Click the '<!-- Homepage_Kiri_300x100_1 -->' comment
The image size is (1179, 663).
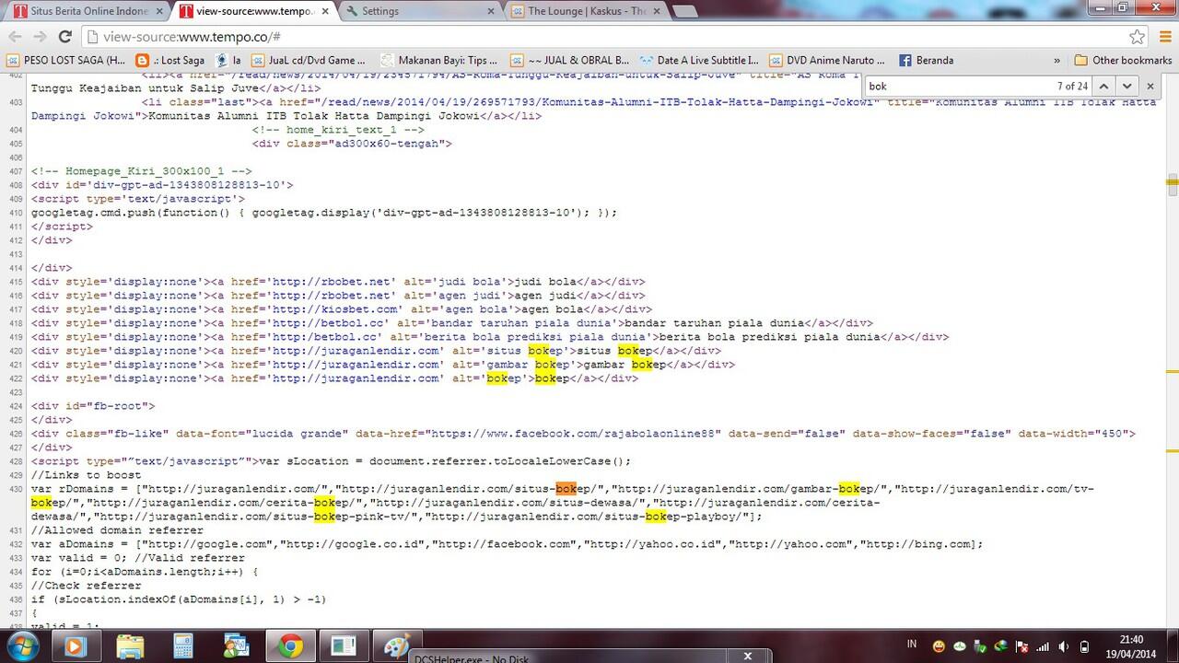click(x=142, y=171)
